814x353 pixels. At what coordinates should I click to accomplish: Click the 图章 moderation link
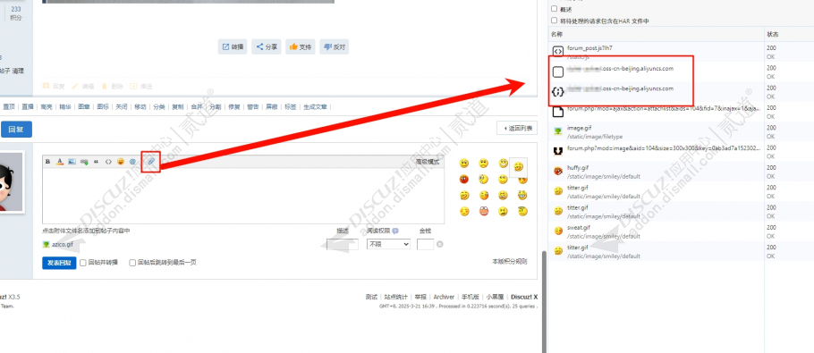click(83, 106)
